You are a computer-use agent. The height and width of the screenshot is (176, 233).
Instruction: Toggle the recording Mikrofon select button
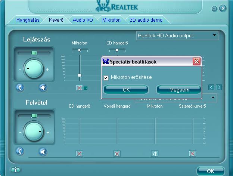[155, 154]
